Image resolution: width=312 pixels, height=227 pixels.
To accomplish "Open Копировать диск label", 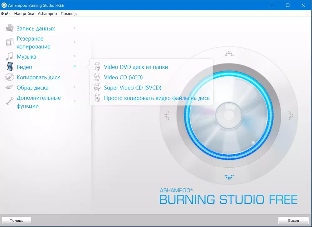I will point(38,77).
